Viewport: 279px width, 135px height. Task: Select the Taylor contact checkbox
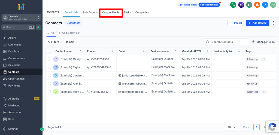pos(49,67)
